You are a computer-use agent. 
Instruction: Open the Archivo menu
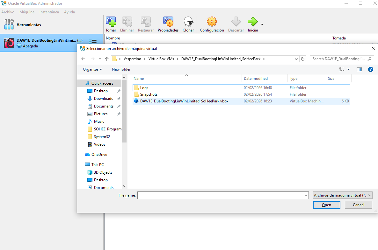point(8,12)
